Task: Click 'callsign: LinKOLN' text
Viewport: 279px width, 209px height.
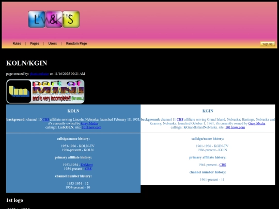Action: pos(59,127)
